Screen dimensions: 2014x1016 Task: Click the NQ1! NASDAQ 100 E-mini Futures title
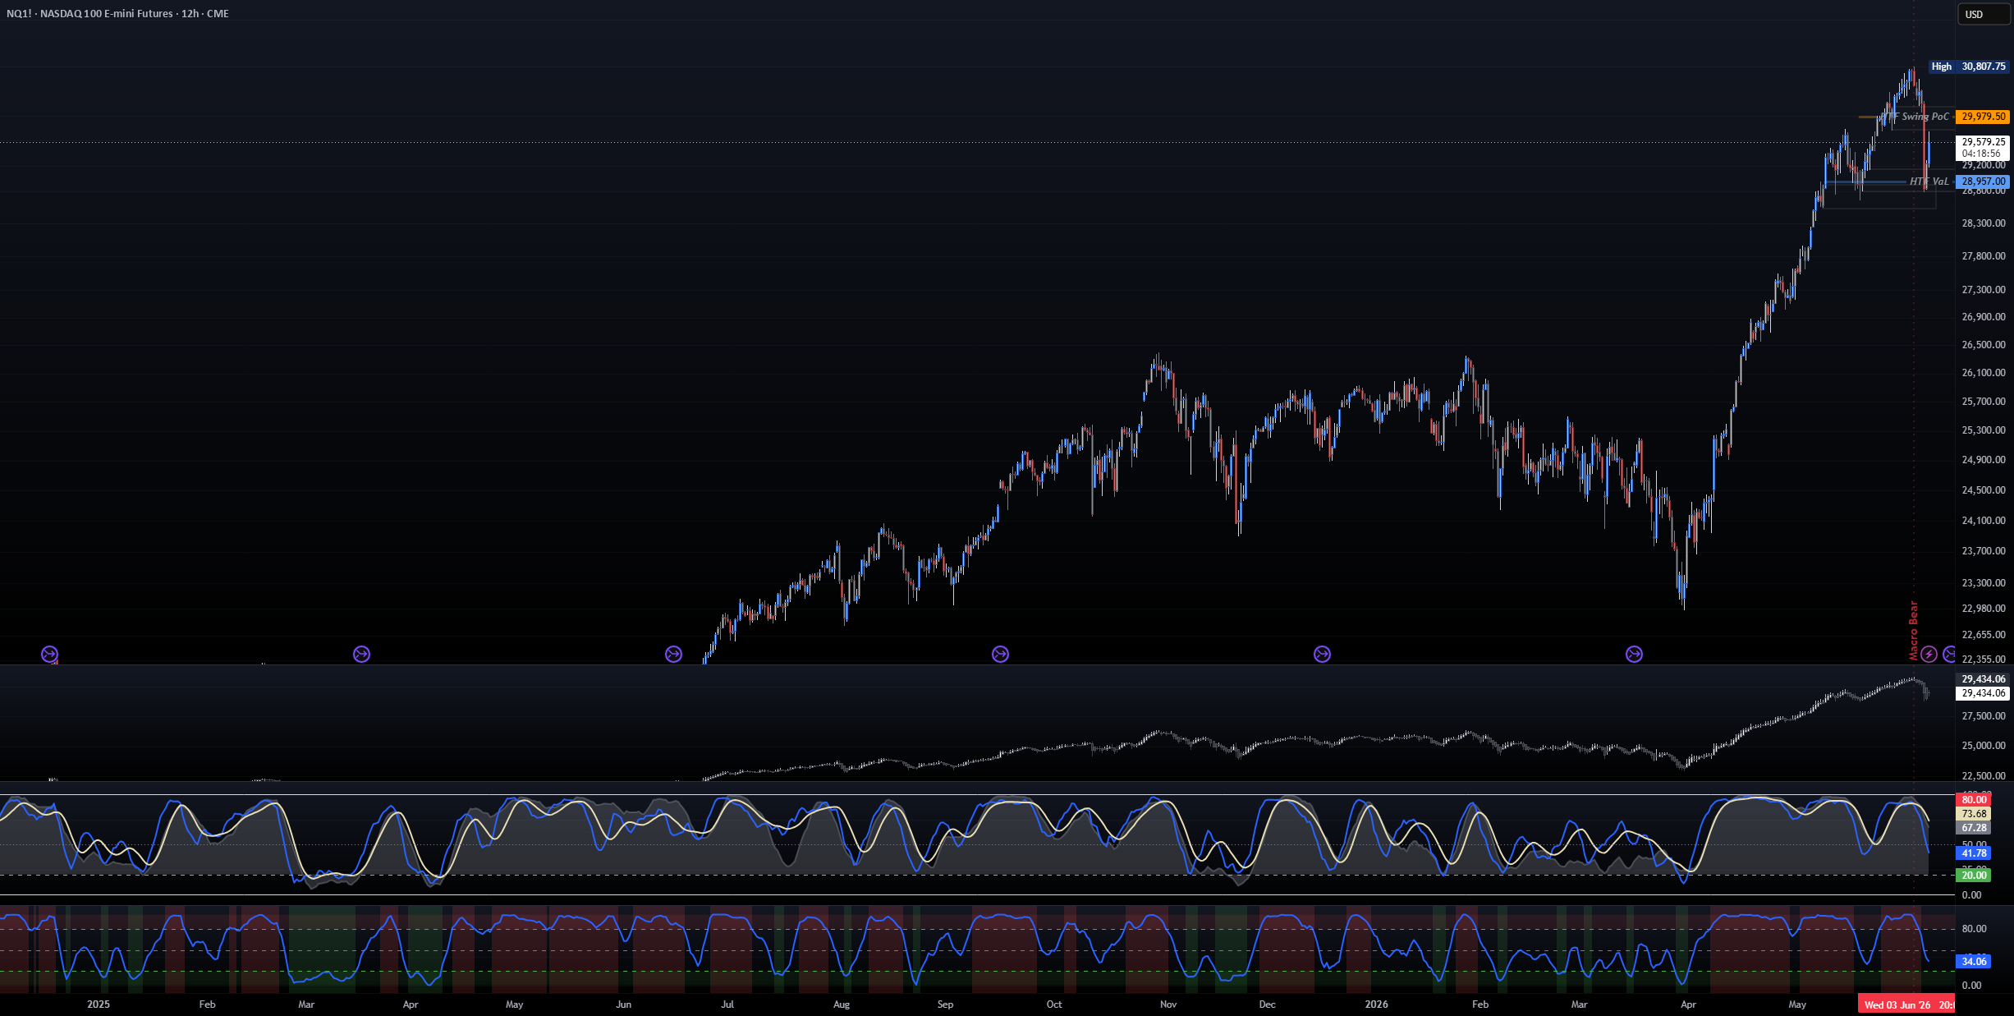(x=117, y=13)
